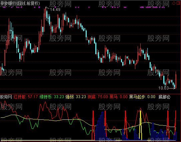
Task: Select the 绿持币: 33.23 indicator value
Action: (52, 97)
